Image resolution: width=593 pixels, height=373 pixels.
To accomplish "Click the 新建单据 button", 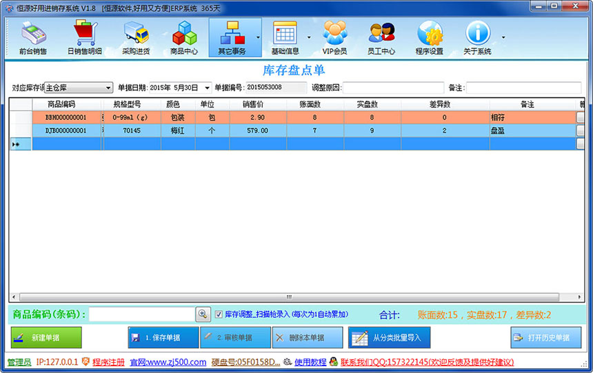I will pyautogui.click(x=46, y=338).
